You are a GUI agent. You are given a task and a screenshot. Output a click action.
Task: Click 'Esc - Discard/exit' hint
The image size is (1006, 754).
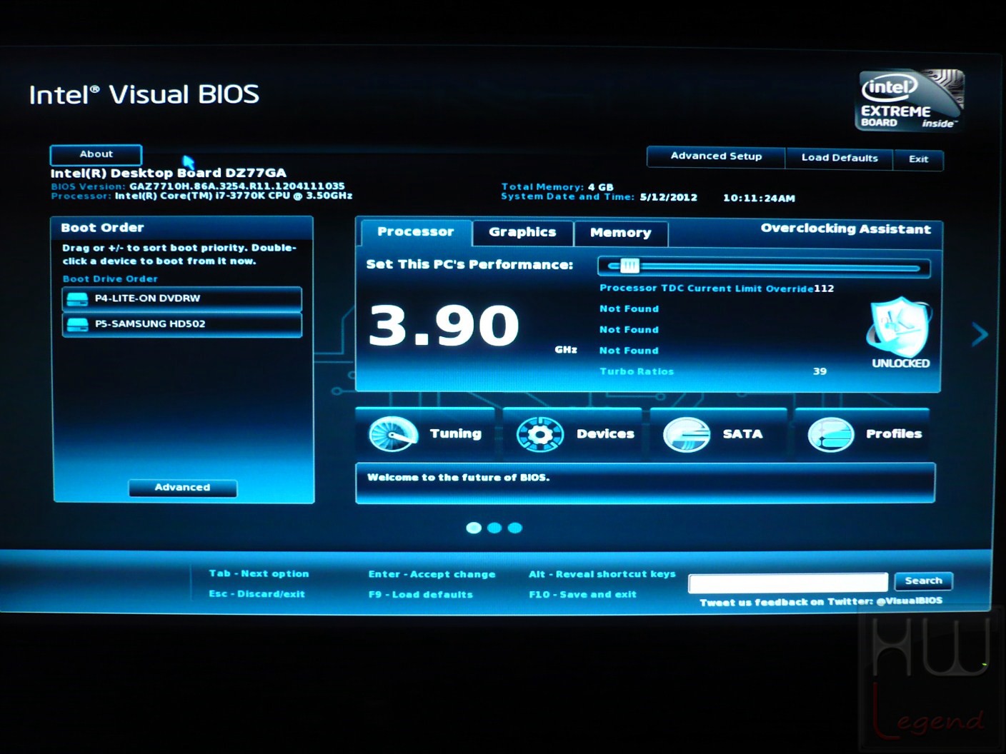257,594
